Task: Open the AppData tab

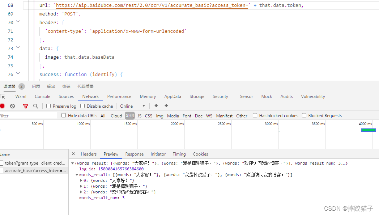Action: [x=173, y=97]
